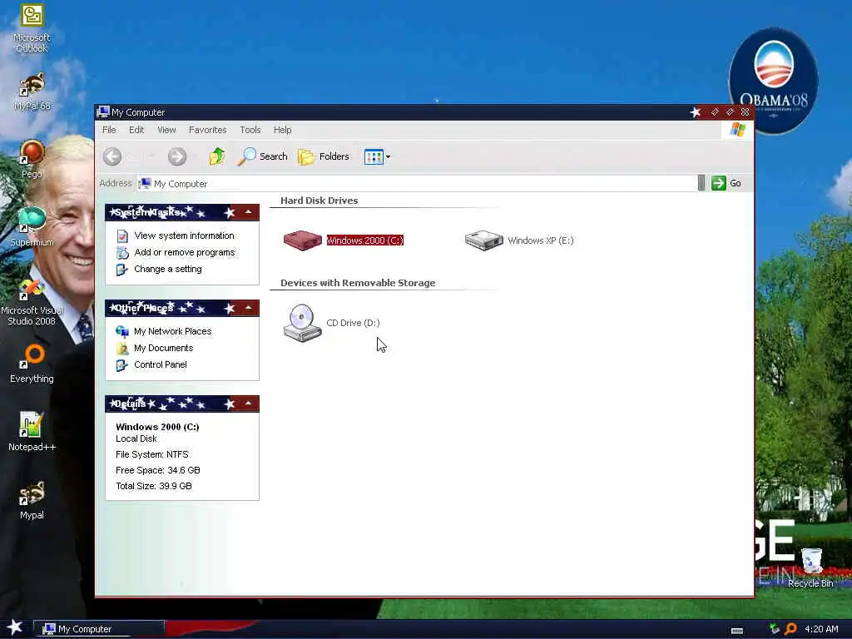The width and height of the screenshot is (852, 639).
Task: Toggle the Folders pane
Action: pyautogui.click(x=324, y=156)
